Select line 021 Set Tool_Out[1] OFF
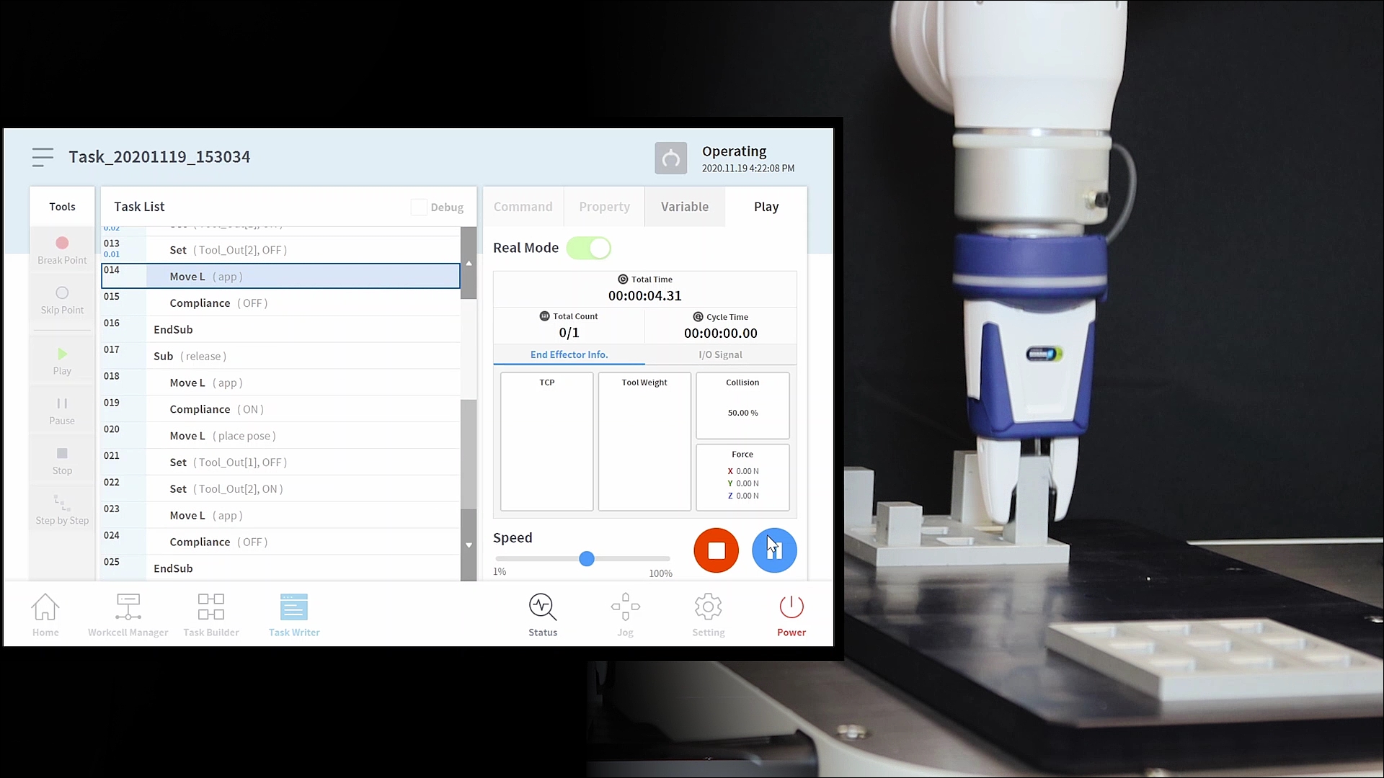This screenshot has width=1384, height=778. click(x=281, y=462)
